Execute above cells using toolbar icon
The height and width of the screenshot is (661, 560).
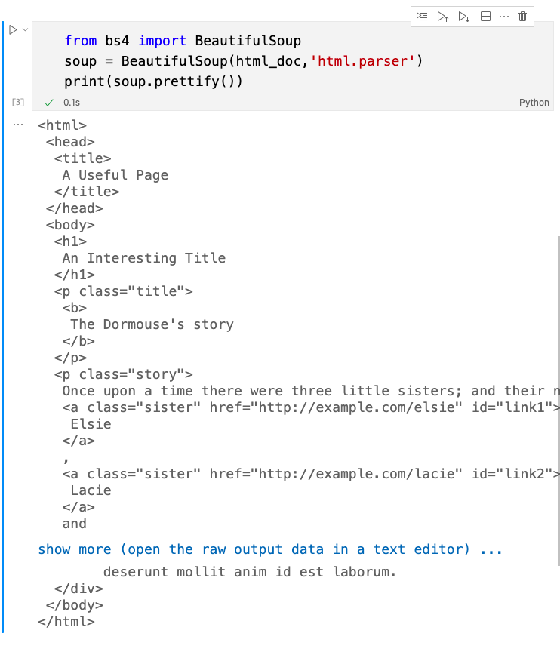click(443, 17)
